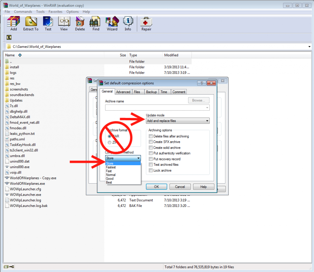Open the Favorites menu
Image resolution: width=314 pixels, height=272 pixels.
pyautogui.click(x=56, y=12)
